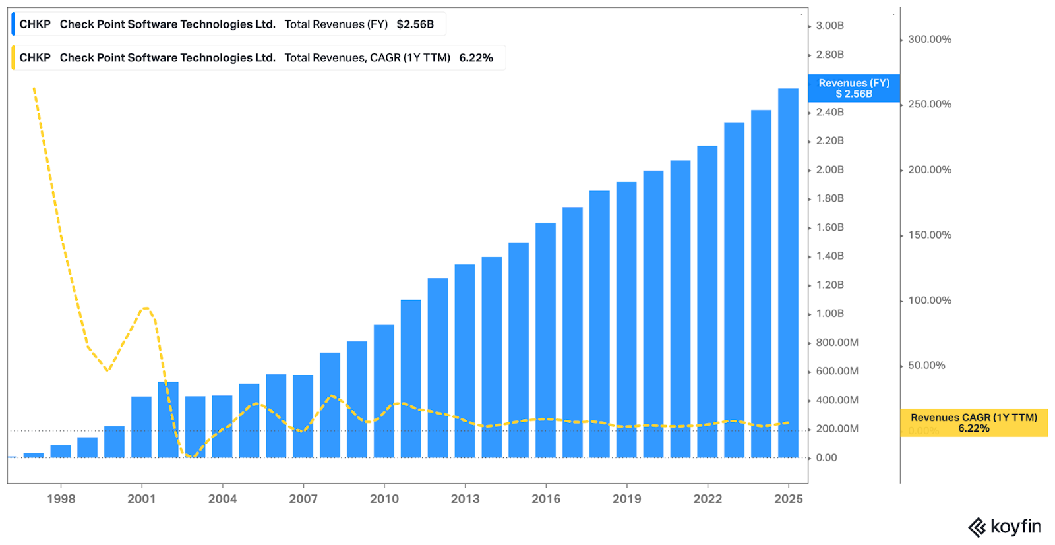Viewport: 1055px width, 545px height.
Task: Click the yellow color swatch of the CAGR legend
Action: click(13, 57)
